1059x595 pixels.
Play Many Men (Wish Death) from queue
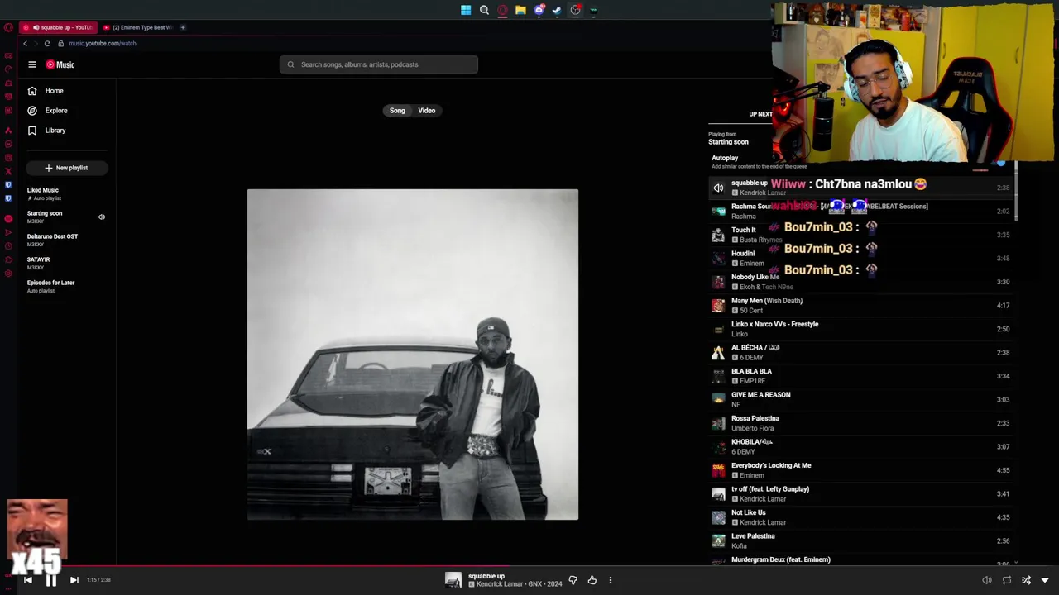pos(862,306)
